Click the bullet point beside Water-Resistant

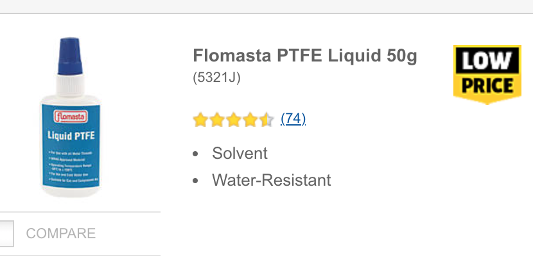(x=196, y=181)
